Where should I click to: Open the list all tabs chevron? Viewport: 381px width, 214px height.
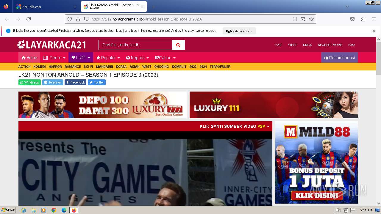347,7
